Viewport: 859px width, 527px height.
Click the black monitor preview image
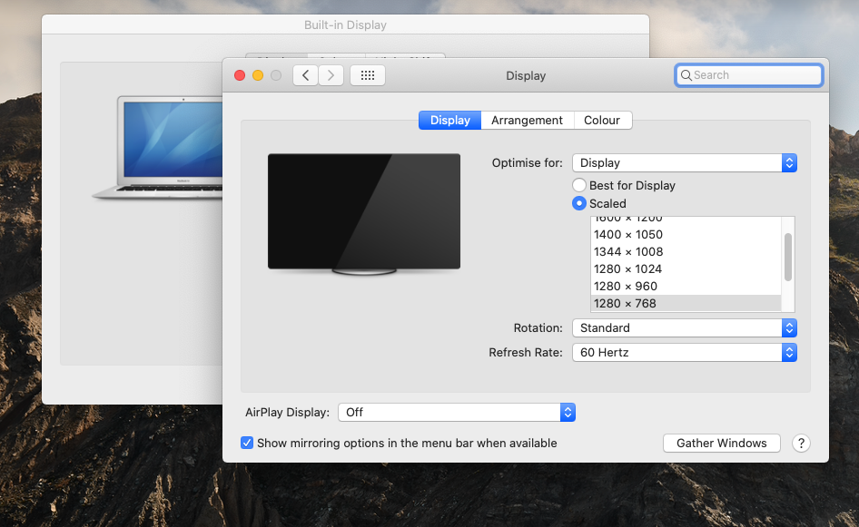[364, 214]
